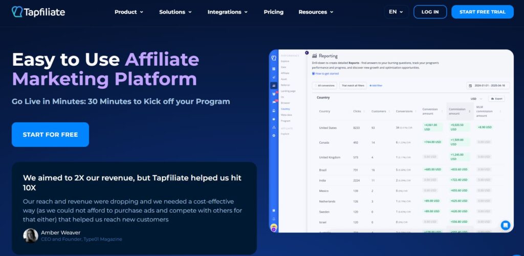Click the user avatar in the sidebar bottom
This screenshot has width=524, height=256.
tap(274, 227)
